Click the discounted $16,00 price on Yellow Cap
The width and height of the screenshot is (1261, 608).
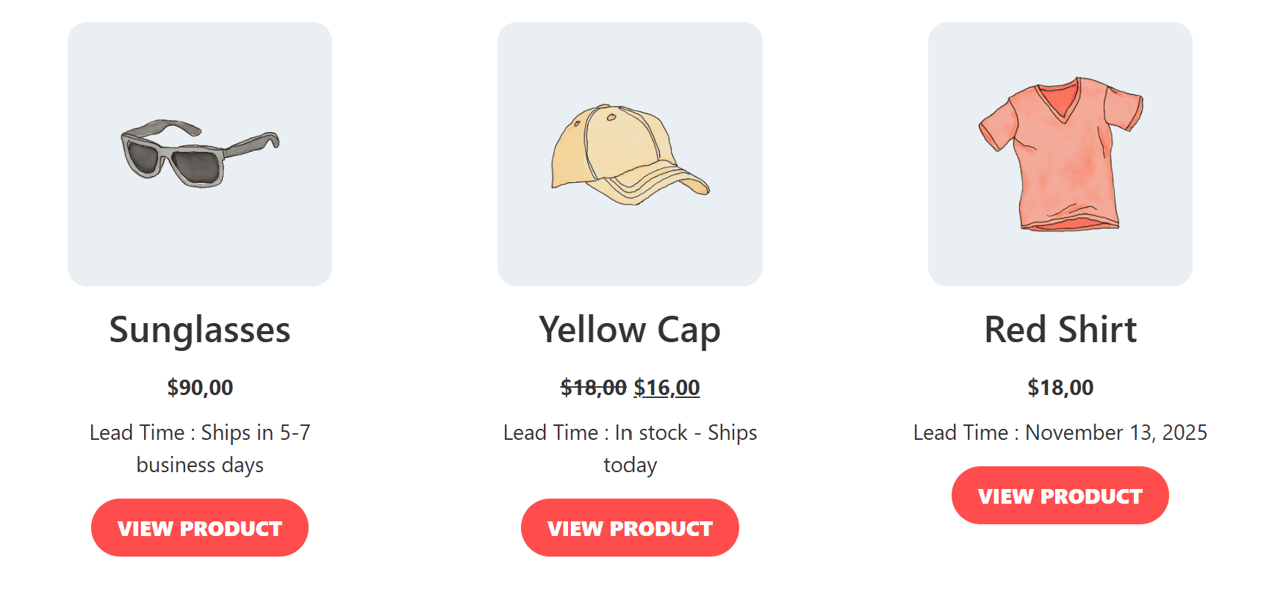pos(667,387)
